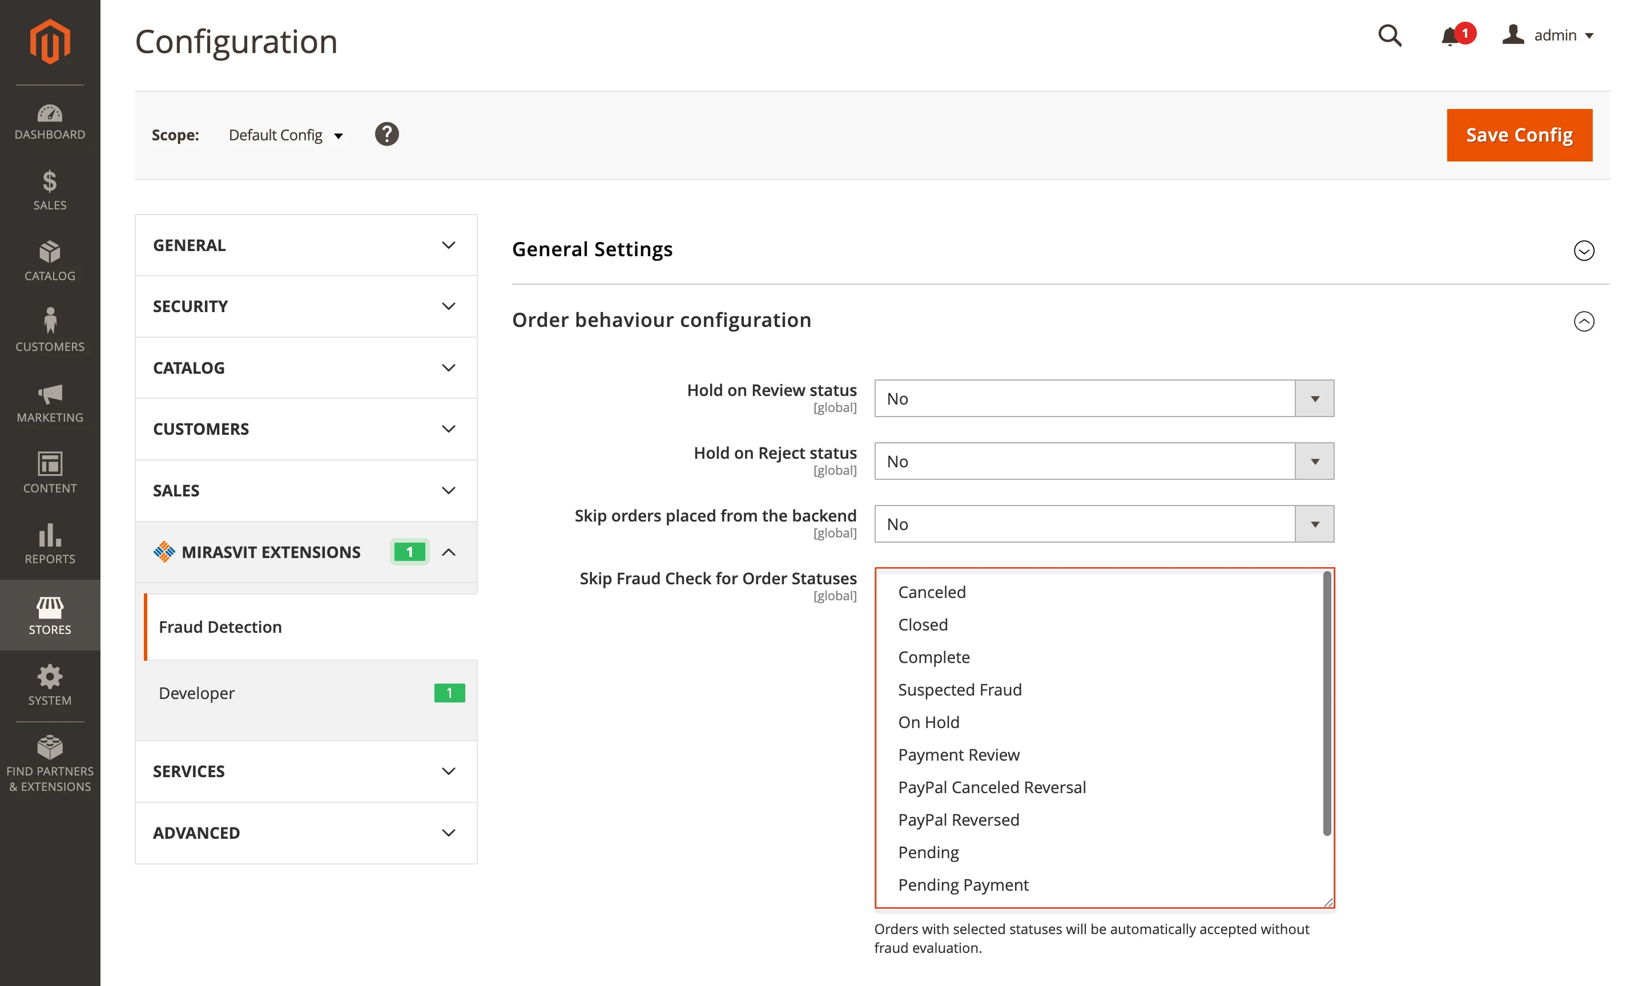Screen dimensions: 1643x986
Task: Collapse the Order behaviour configuration section
Action: 1584,321
